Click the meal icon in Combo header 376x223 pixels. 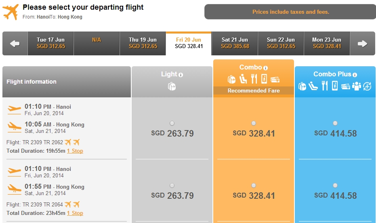(x=254, y=79)
